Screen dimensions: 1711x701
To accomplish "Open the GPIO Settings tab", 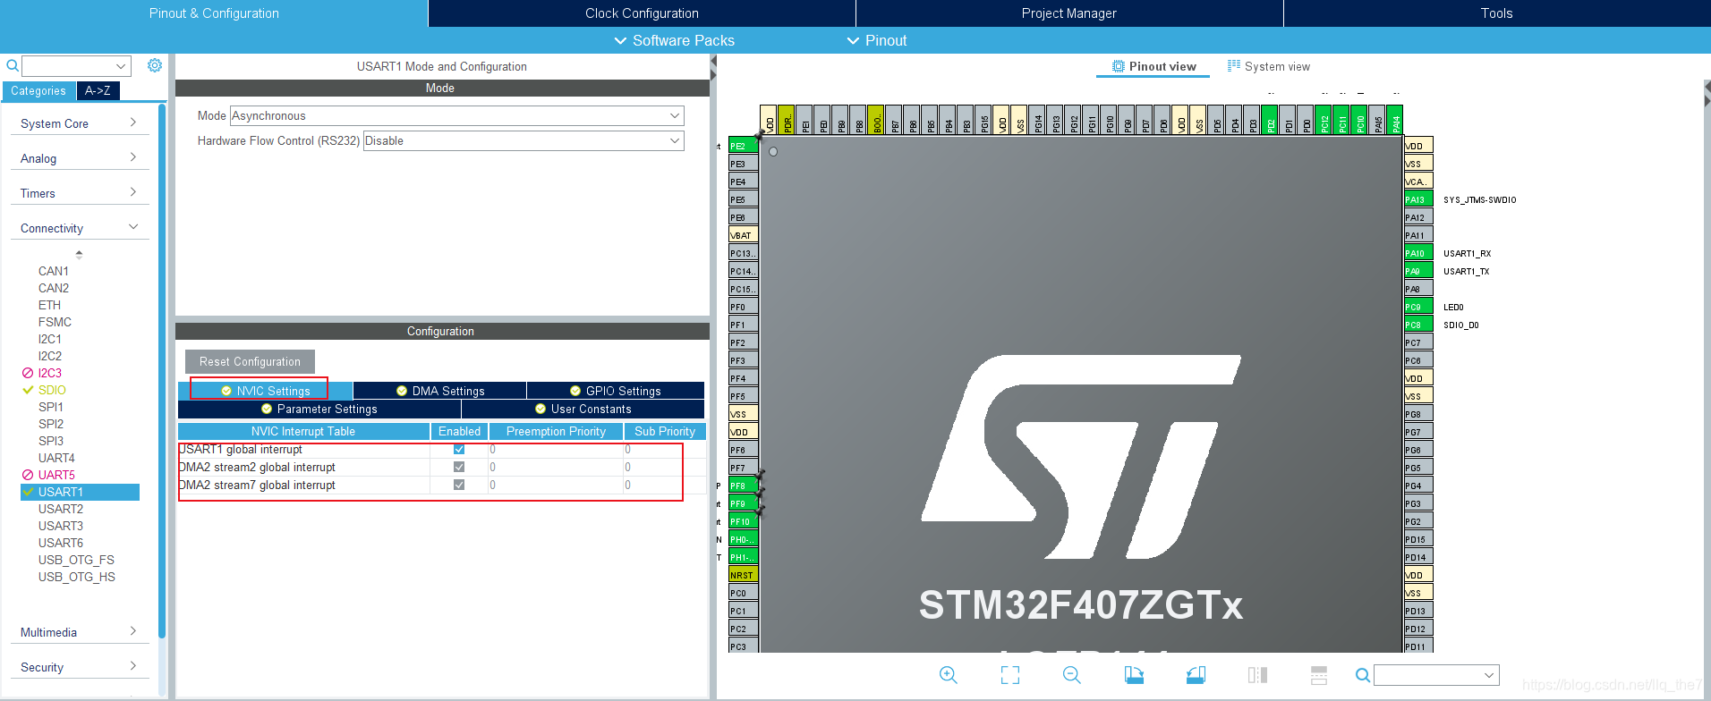I will (616, 391).
